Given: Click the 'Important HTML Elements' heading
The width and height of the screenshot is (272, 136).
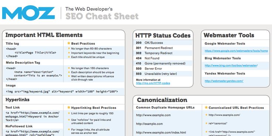Looking at the screenshot, I should 44,35.
